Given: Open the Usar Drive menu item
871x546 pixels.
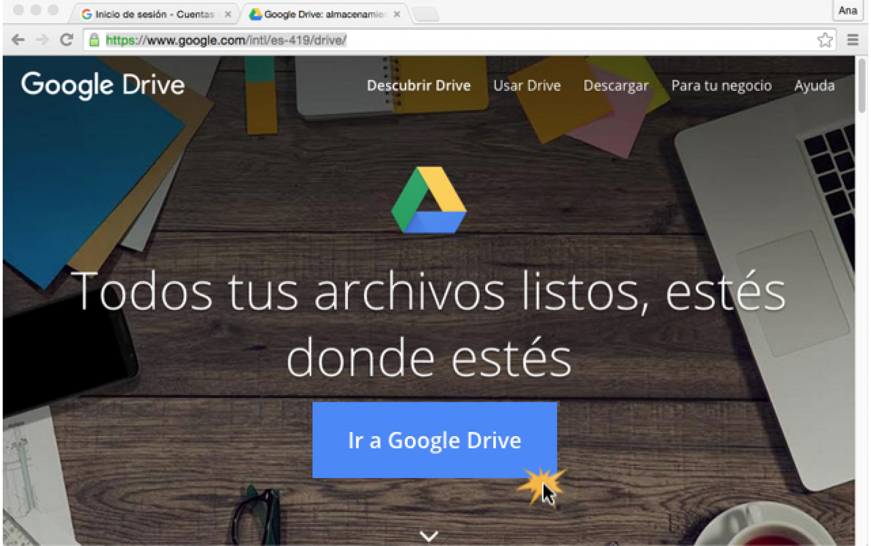Looking at the screenshot, I should (x=527, y=85).
